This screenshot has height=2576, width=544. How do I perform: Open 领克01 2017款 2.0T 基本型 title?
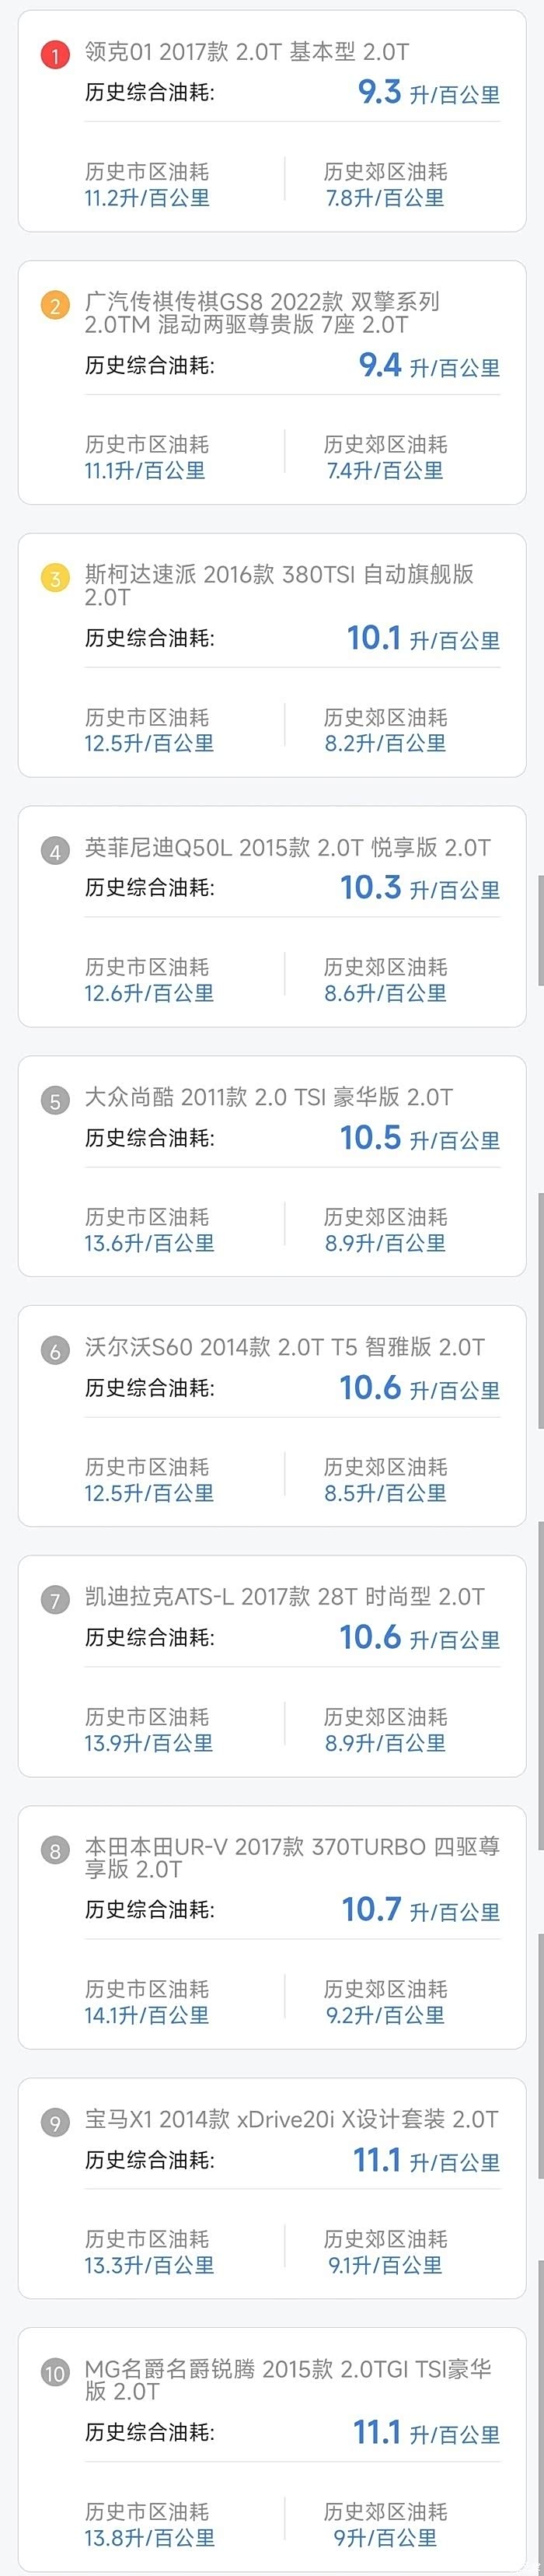point(247,52)
